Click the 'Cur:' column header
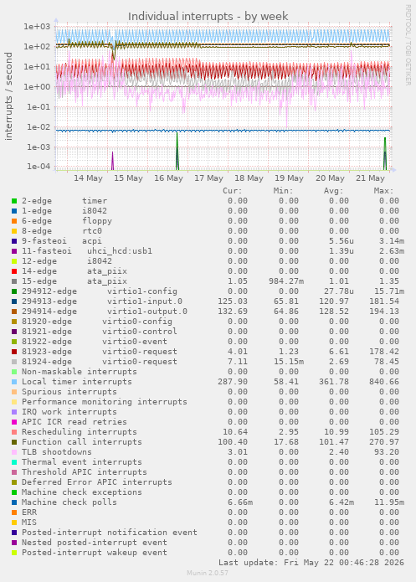 pos(233,191)
